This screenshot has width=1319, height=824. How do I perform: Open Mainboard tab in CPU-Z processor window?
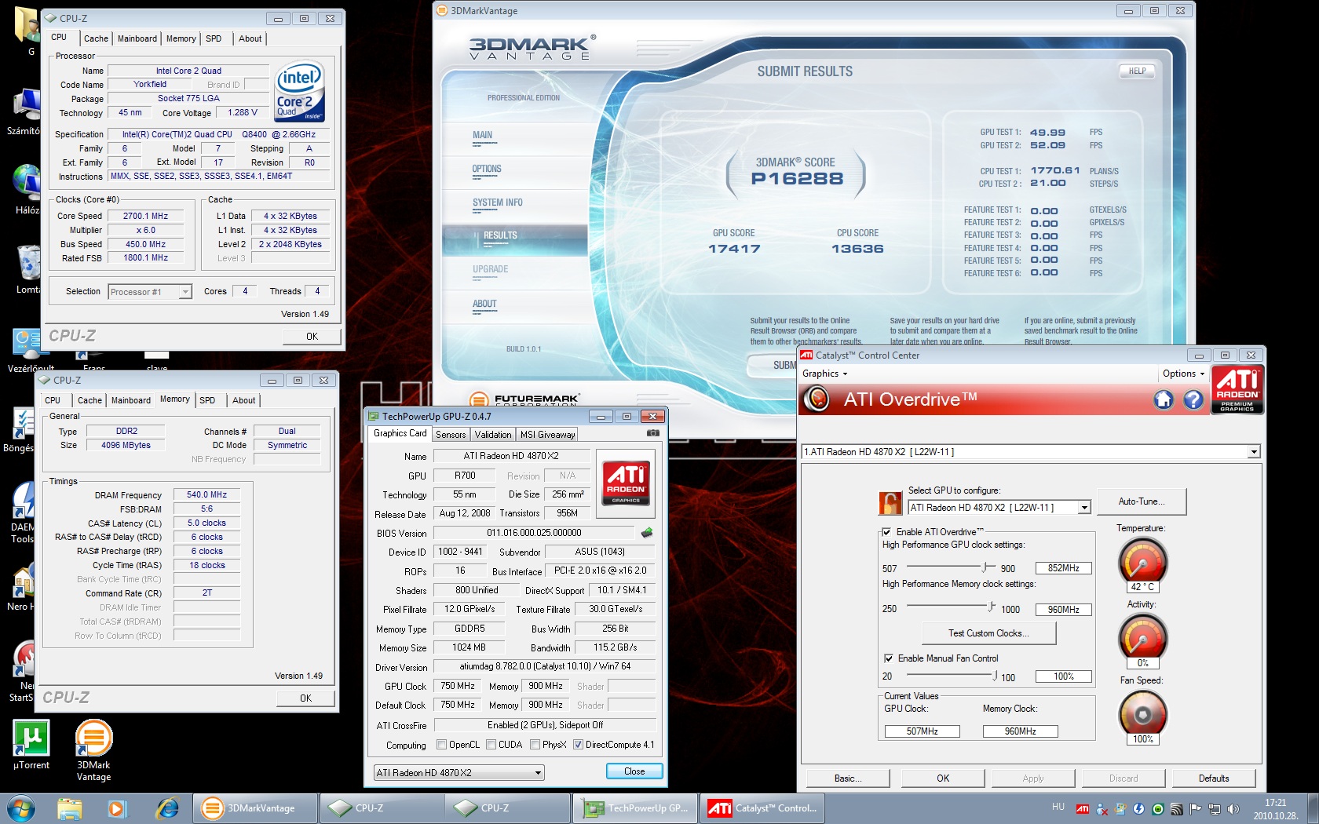(137, 38)
